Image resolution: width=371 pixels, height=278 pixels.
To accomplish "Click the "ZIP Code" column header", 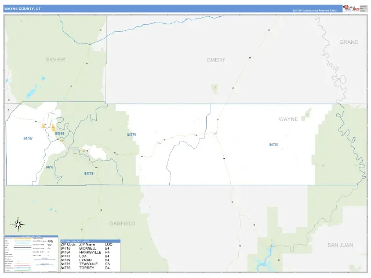I will point(68,244).
